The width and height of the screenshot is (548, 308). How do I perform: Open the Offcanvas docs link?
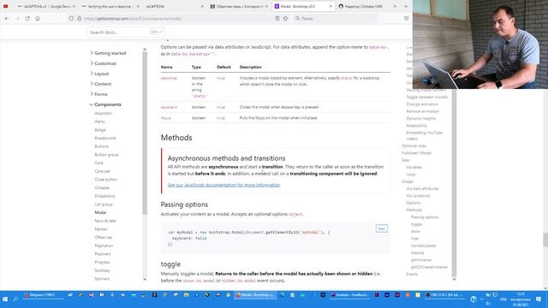[104, 237]
